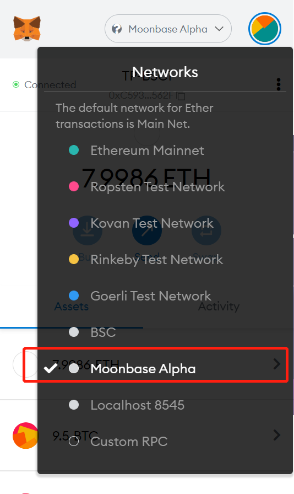Expand the Moonbase Alpha network dropdown
Screen dimensions: 294x494
[168, 29]
